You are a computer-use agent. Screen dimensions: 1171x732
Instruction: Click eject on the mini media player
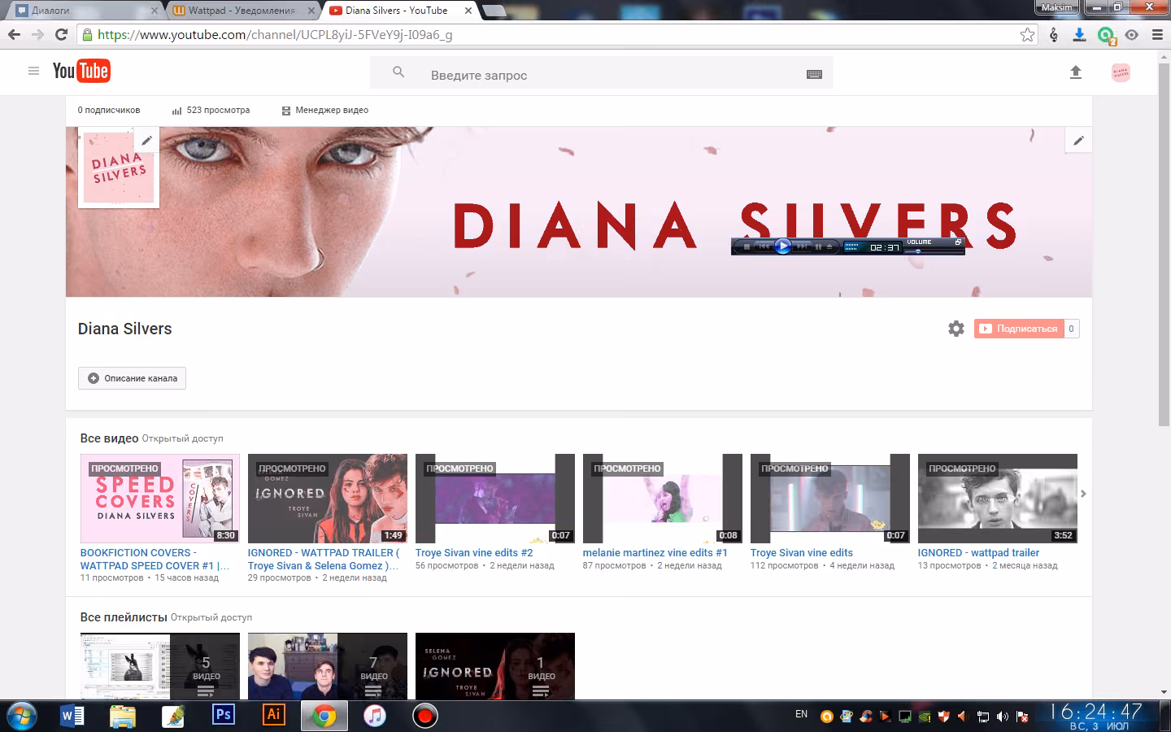click(x=829, y=246)
